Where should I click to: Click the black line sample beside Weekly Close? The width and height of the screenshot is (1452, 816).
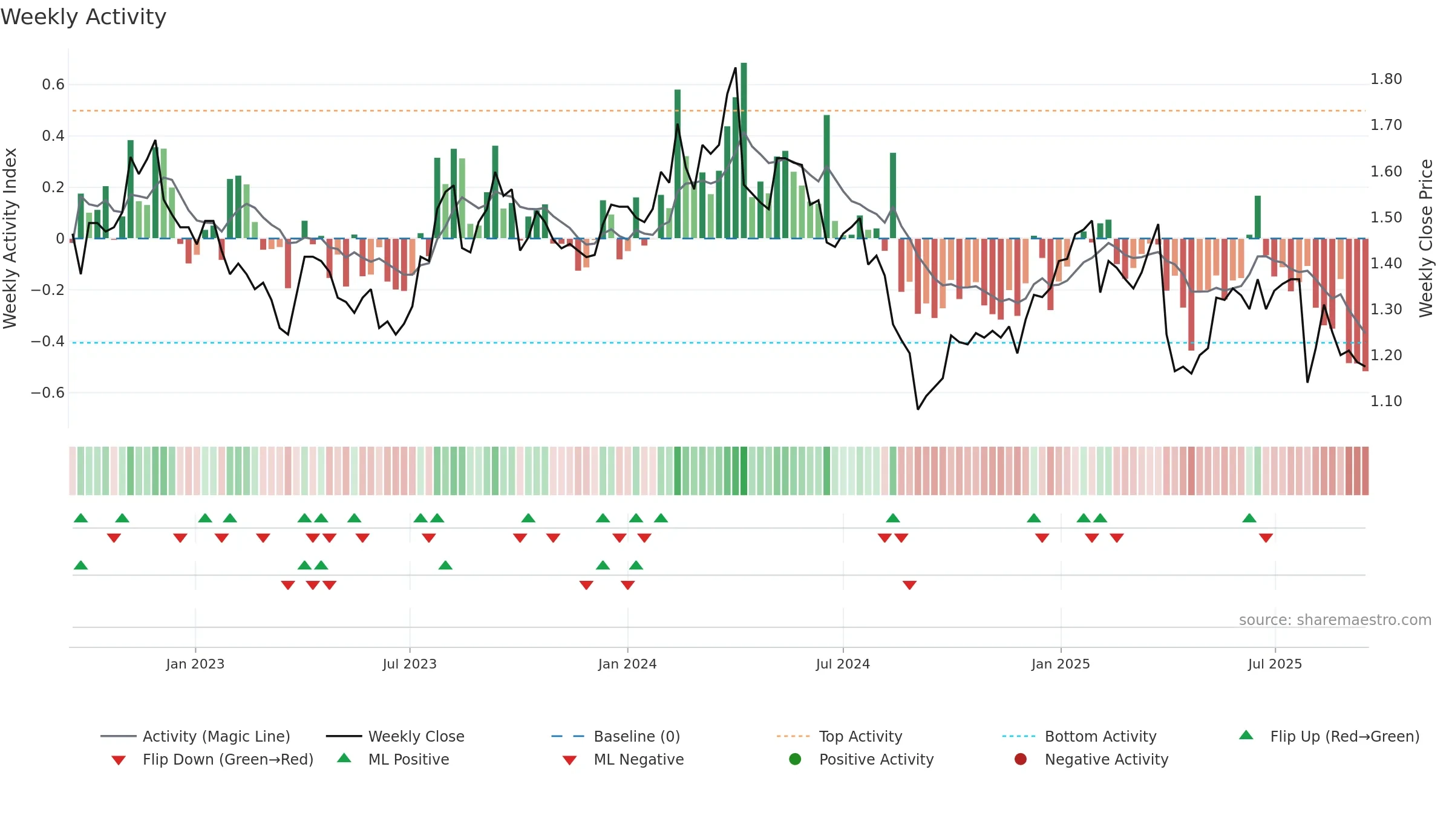[344, 736]
